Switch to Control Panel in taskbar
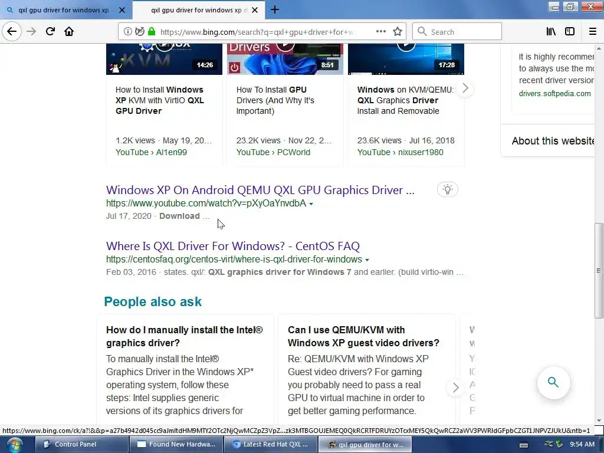604x453 pixels. pyautogui.click(x=81, y=445)
